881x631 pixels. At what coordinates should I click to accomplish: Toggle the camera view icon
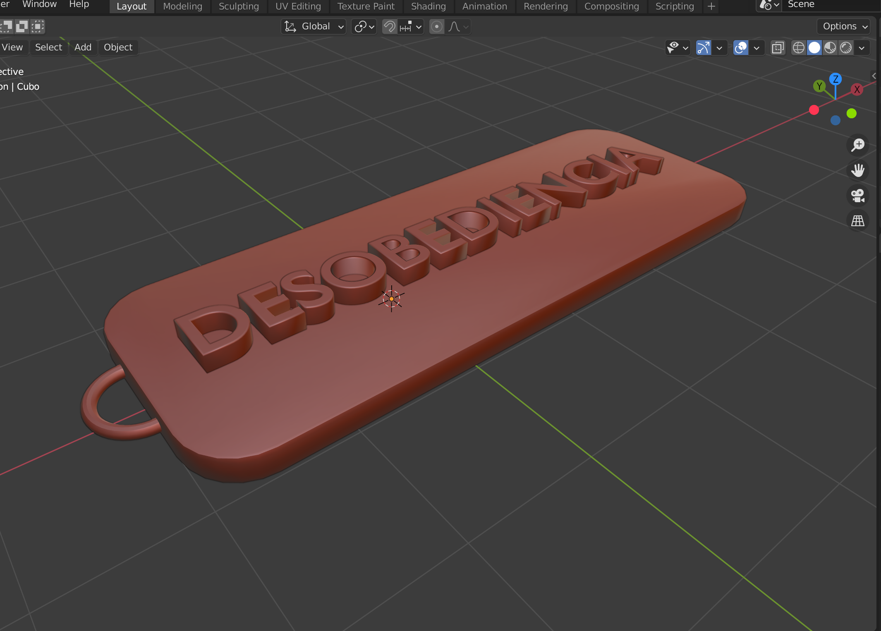(x=858, y=196)
